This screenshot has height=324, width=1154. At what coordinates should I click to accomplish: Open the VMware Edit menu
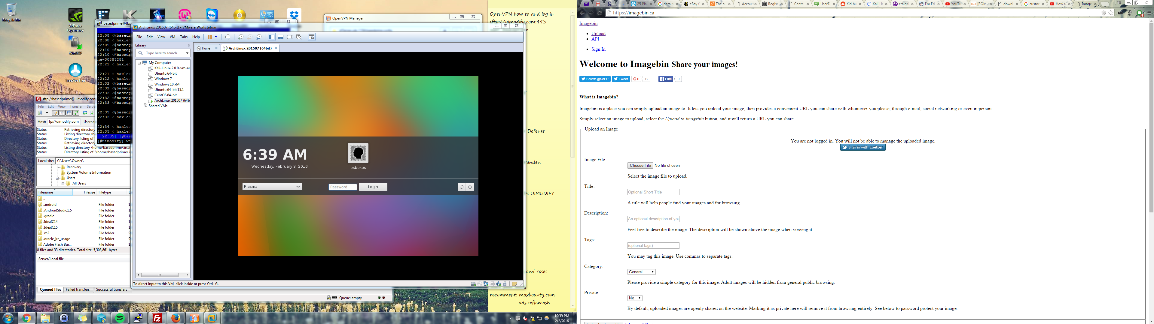(x=150, y=37)
